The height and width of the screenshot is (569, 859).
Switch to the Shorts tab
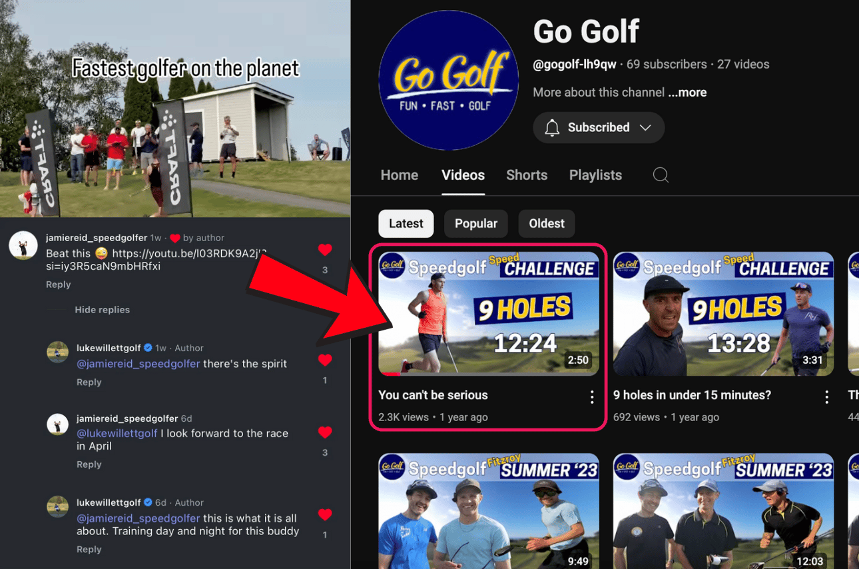point(526,175)
